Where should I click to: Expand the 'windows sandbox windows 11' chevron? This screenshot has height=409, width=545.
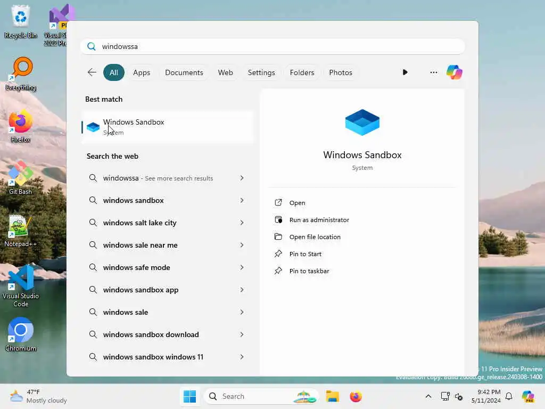(242, 357)
